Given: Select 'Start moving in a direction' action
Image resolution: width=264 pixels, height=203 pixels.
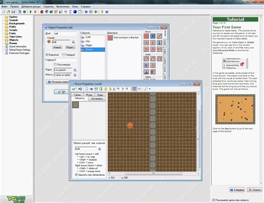Looking at the screenshot, I should (x=124, y=38).
